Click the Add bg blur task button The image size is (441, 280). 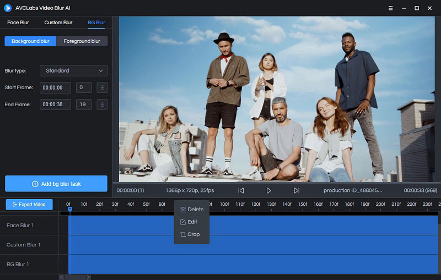tap(56, 184)
